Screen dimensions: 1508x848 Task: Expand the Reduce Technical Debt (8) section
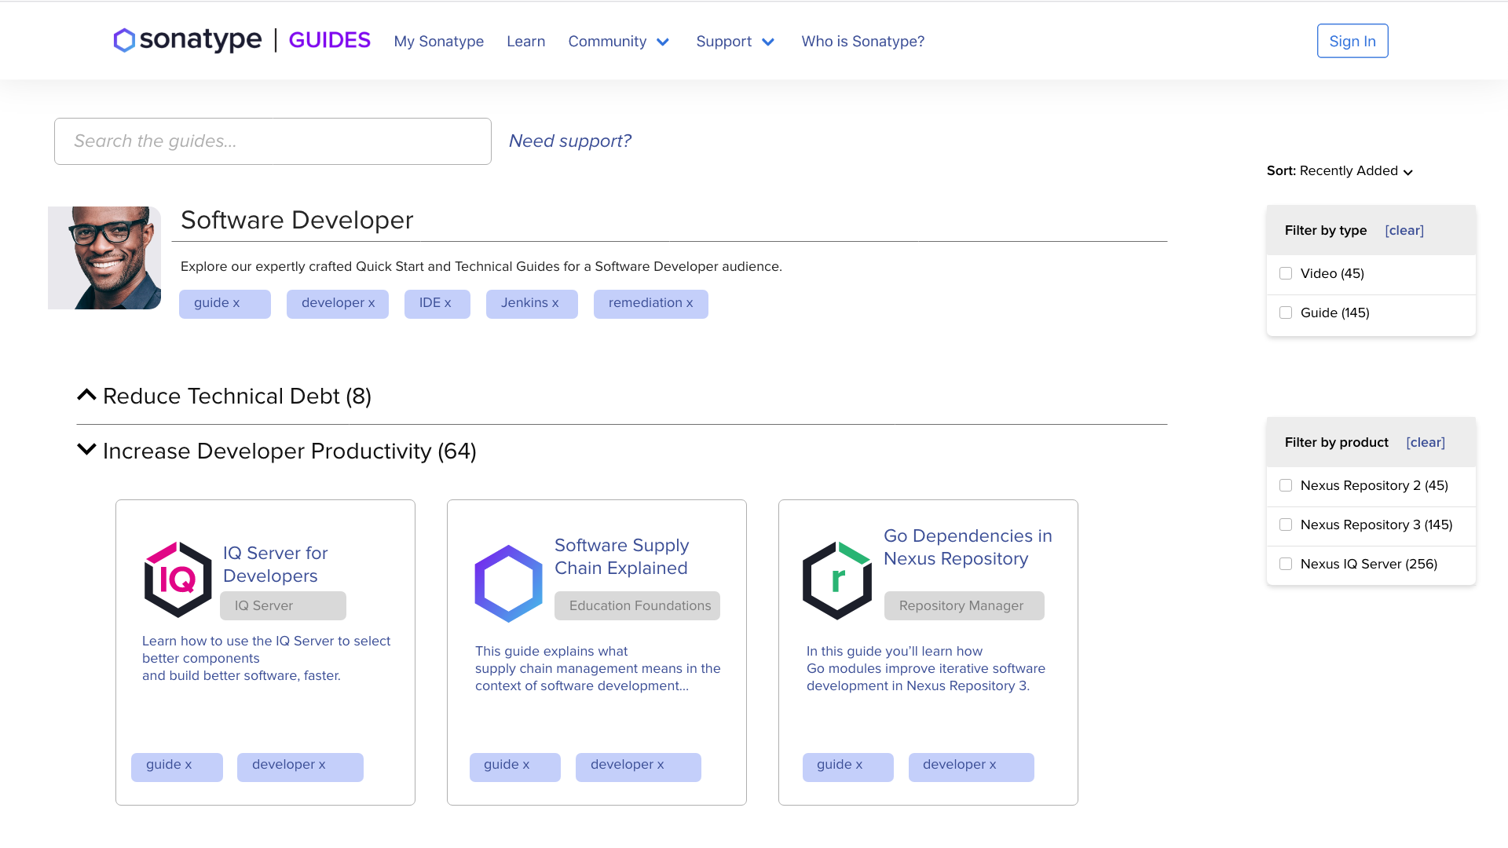click(x=86, y=395)
